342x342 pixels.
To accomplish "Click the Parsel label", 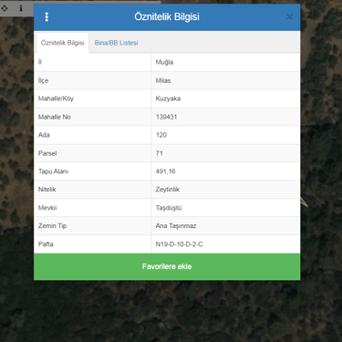I will [47, 153].
